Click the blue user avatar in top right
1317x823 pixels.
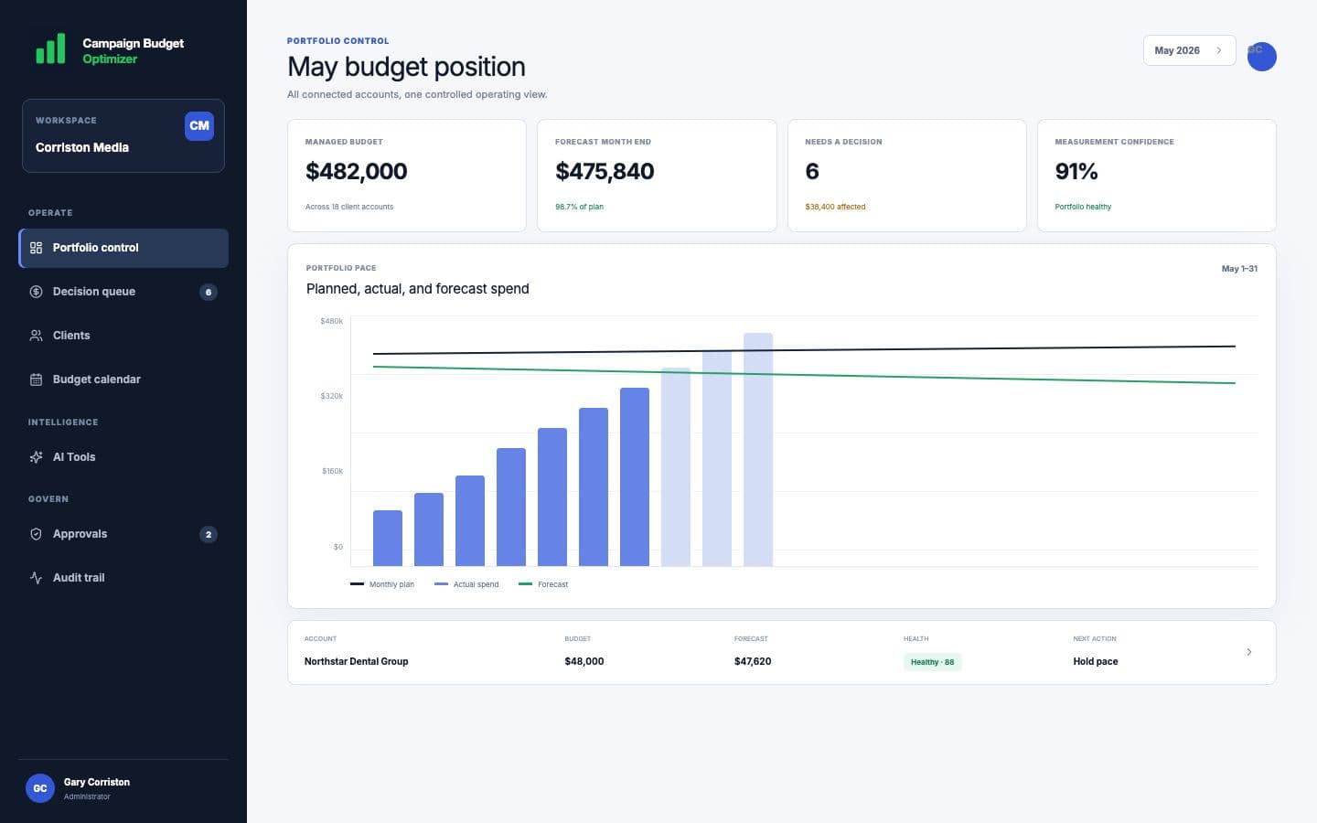tap(1262, 57)
